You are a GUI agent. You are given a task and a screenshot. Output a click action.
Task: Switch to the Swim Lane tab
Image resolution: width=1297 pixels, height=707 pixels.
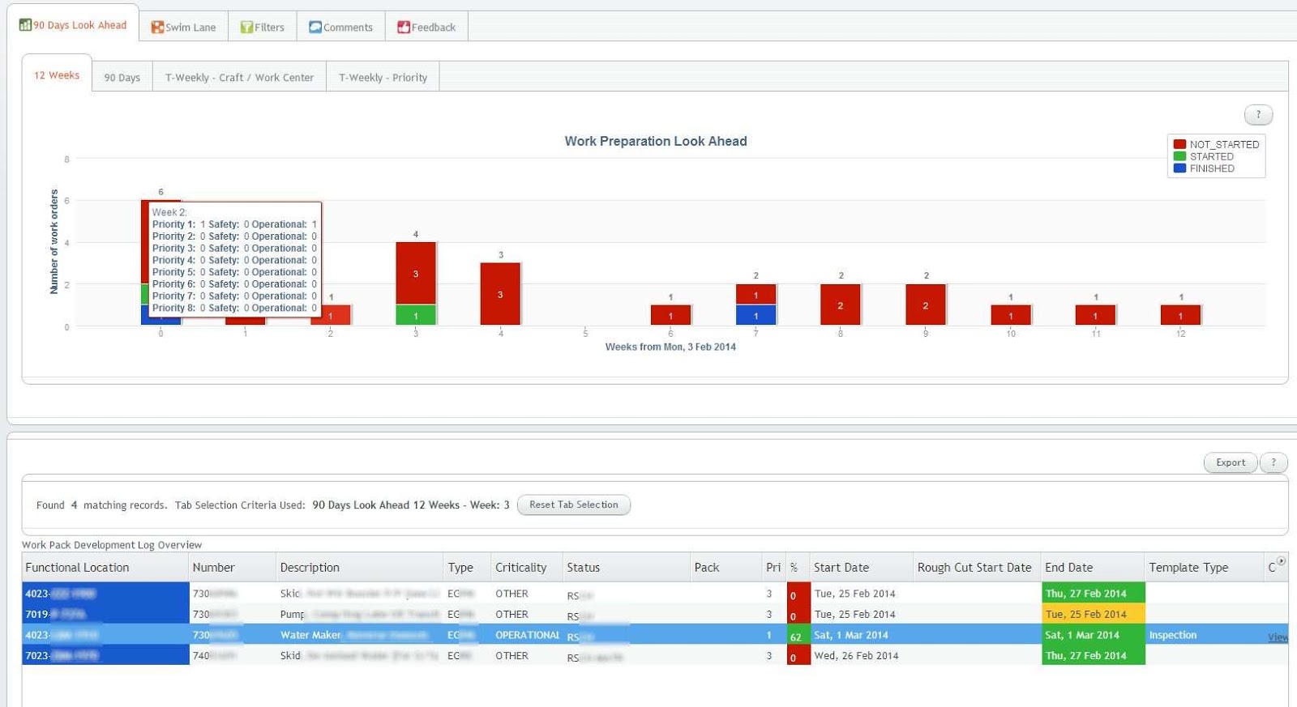click(184, 27)
